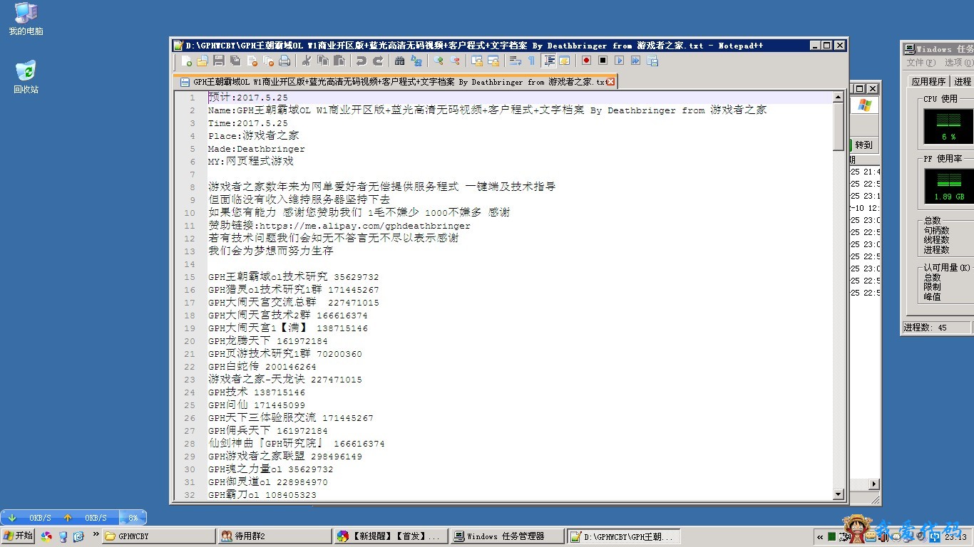Click line 15 GPH王朝霸域ol技术研究 35629732

(294, 277)
